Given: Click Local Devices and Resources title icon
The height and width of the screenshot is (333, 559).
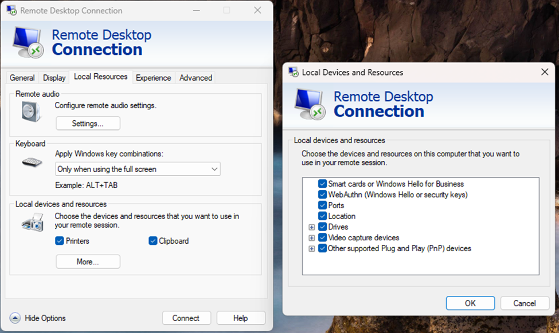Looking at the screenshot, I should pos(294,72).
